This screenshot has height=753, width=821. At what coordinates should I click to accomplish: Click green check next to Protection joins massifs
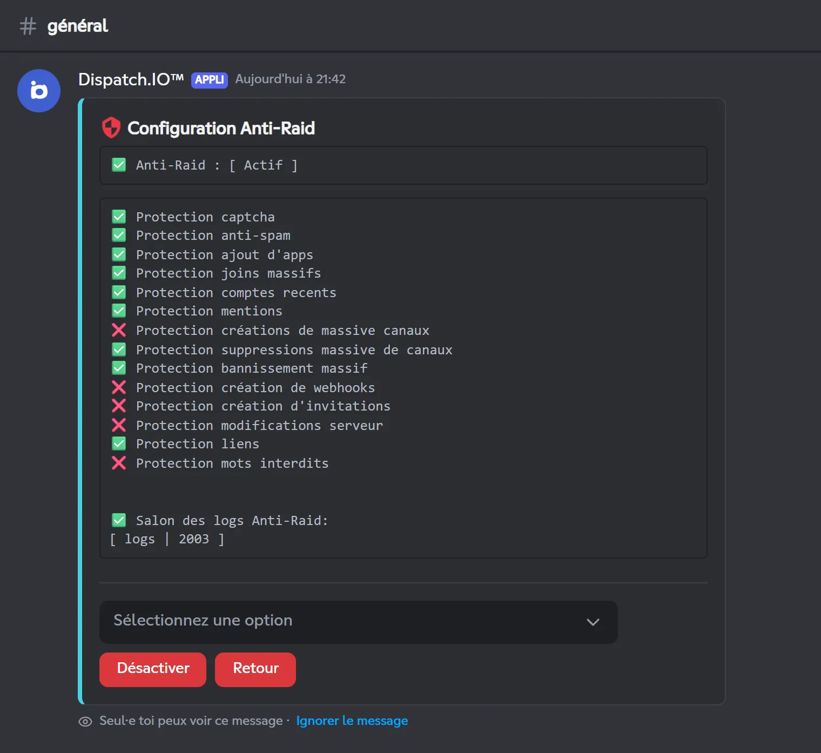[x=119, y=273]
